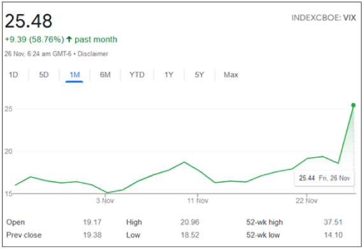Click the green up arrow icon
This screenshot has height=249, width=363.
tap(69, 39)
